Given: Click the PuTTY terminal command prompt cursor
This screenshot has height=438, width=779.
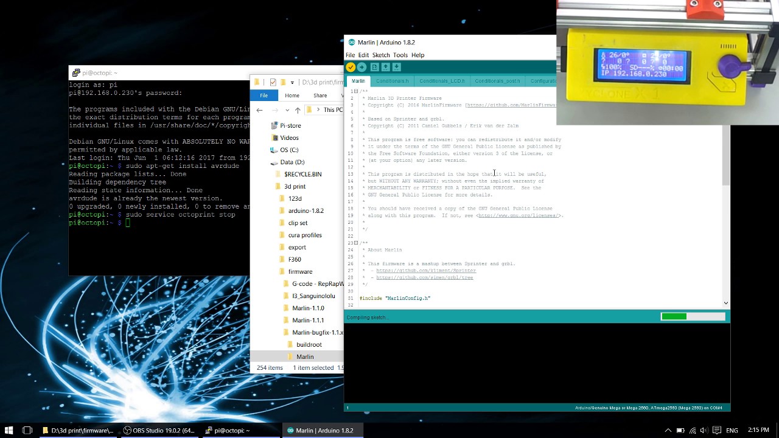Looking at the screenshot, I should [x=128, y=223].
